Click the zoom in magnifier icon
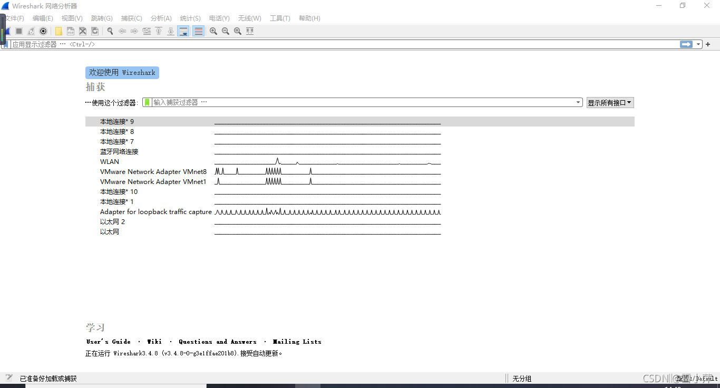 coord(213,31)
